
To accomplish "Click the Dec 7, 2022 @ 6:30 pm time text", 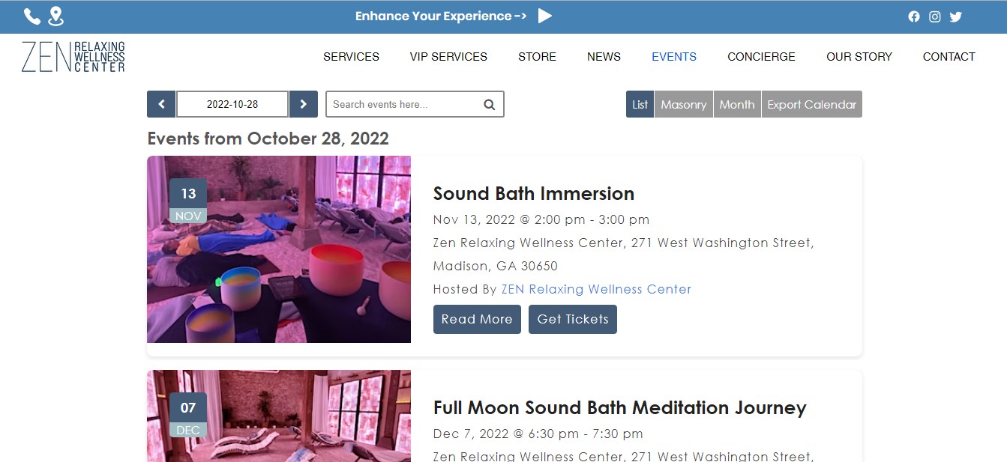I will point(538,434).
